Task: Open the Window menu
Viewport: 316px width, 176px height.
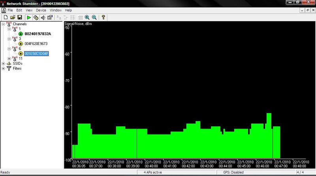Action: click(x=56, y=10)
